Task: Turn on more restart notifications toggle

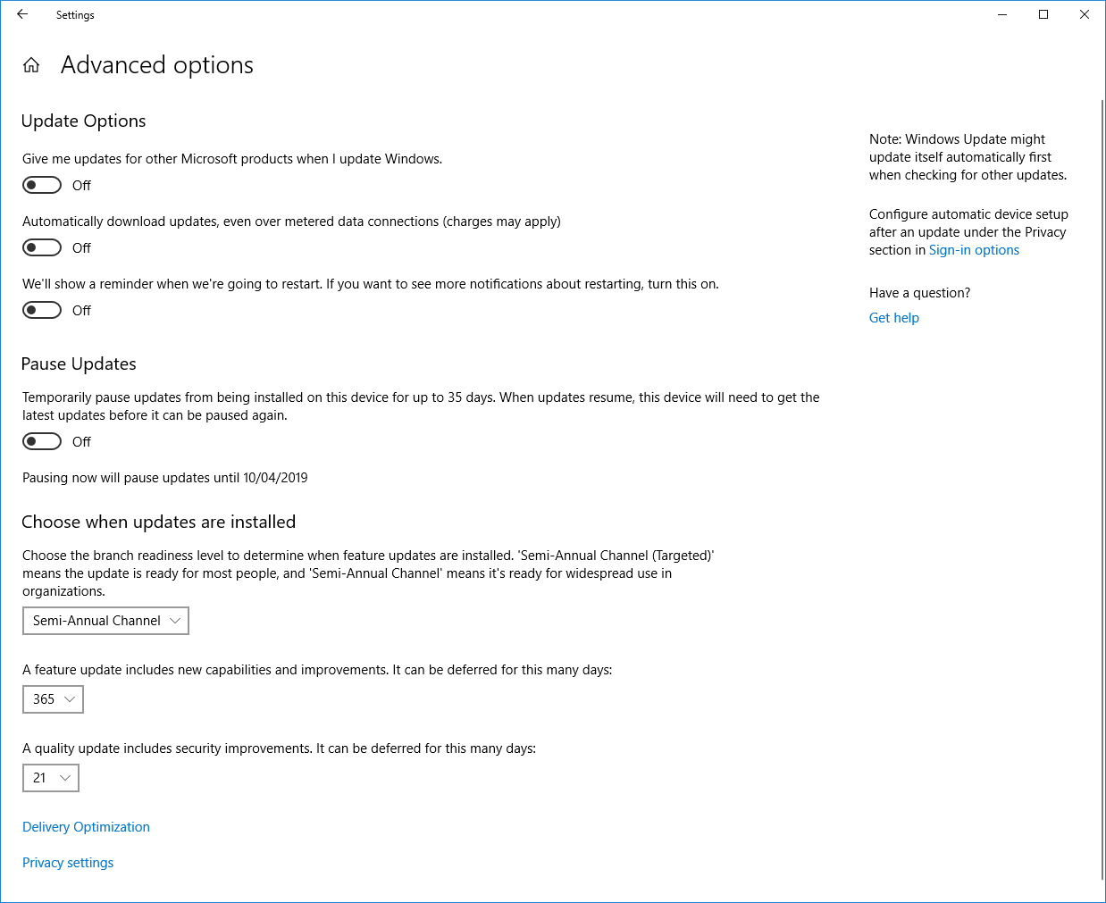Action: pos(42,310)
